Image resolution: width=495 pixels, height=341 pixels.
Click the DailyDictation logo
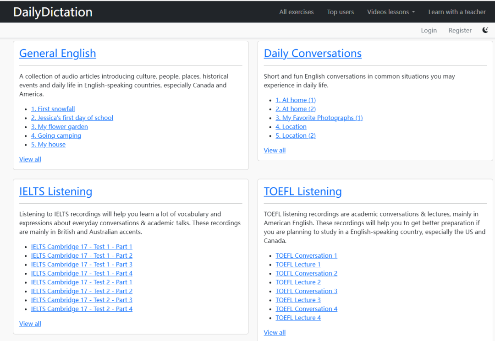[53, 12]
